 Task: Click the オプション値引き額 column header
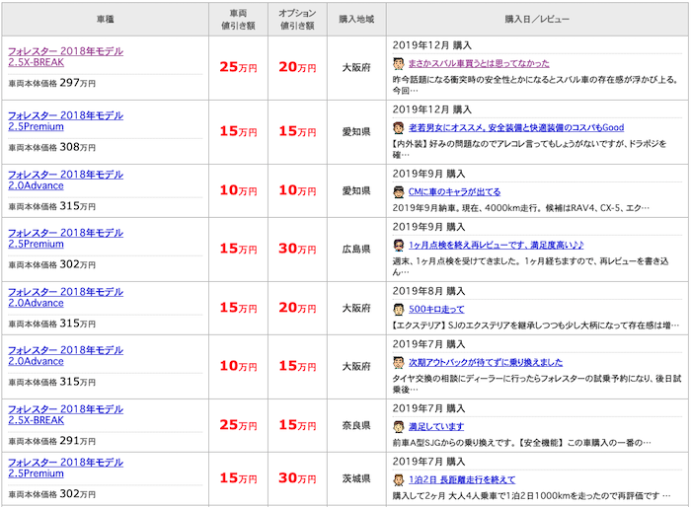(297, 20)
